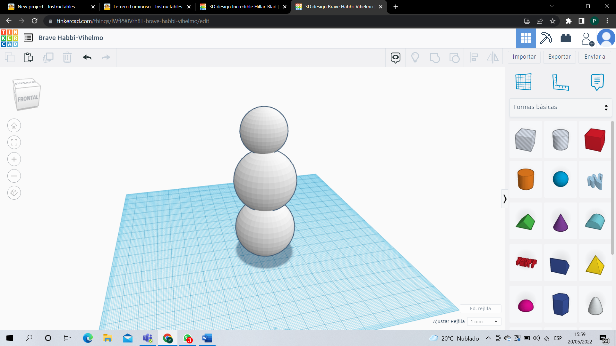Switch to the 3D design grid view

coord(526,38)
